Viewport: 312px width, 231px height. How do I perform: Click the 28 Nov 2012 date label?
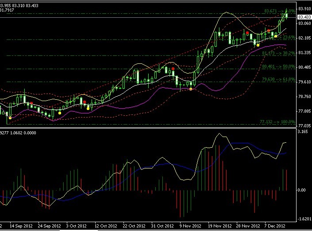point(248,226)
